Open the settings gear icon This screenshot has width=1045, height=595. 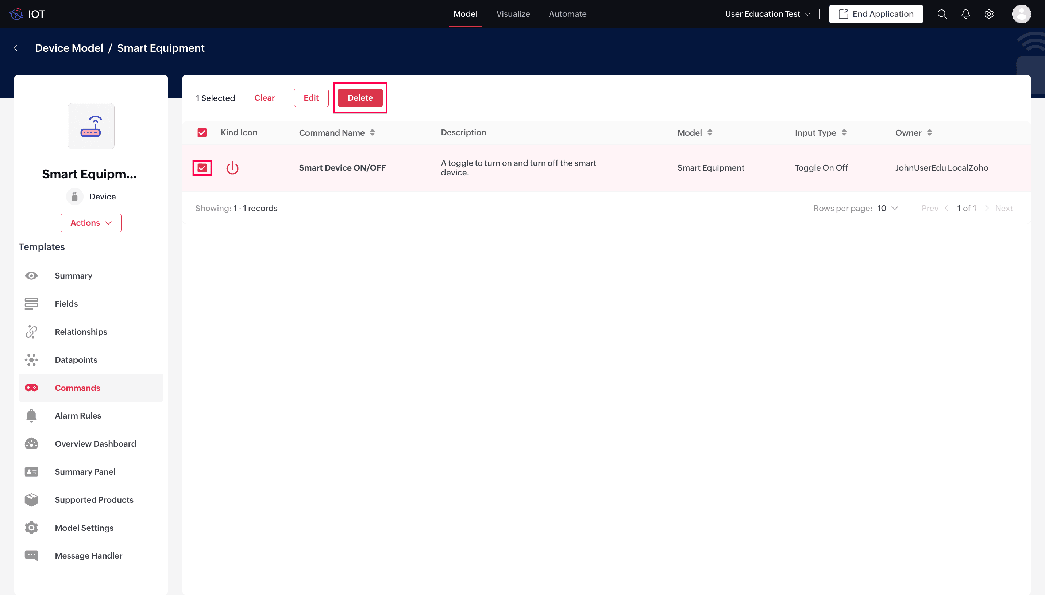(x=988, y=14)
